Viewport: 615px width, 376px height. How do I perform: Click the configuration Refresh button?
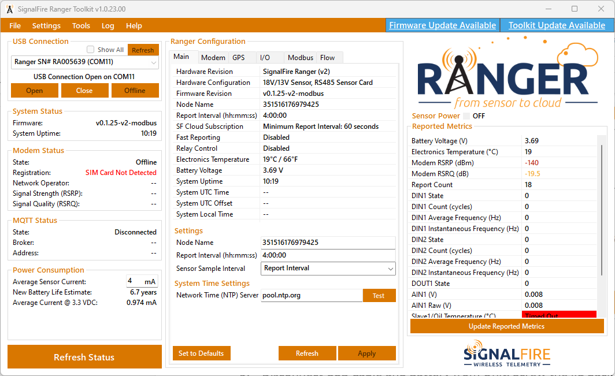(307, 353)
